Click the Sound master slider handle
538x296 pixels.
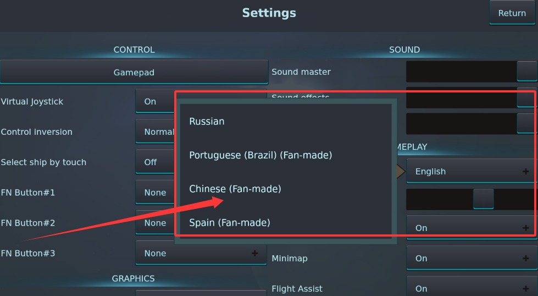(x=526, y=72)
